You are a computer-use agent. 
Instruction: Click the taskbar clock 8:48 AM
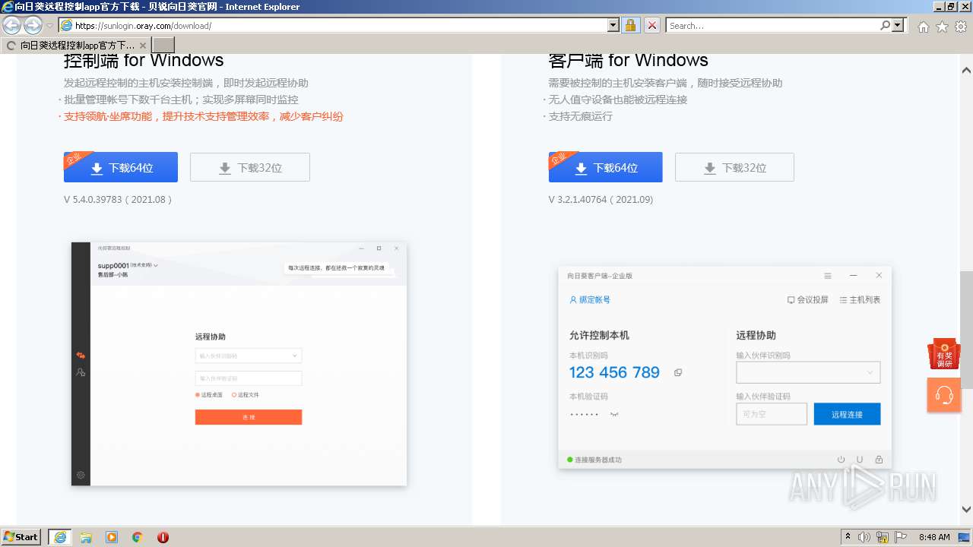934,537
